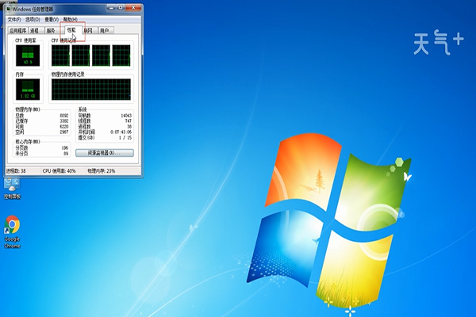The image size is (476, 317).
Task: Switch to the 服务 tab
Action: 52,31
